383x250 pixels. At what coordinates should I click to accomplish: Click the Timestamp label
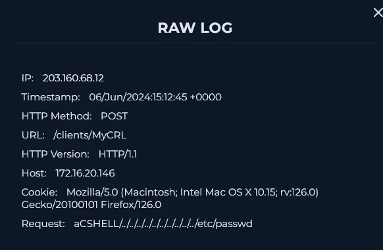(51, 97)
